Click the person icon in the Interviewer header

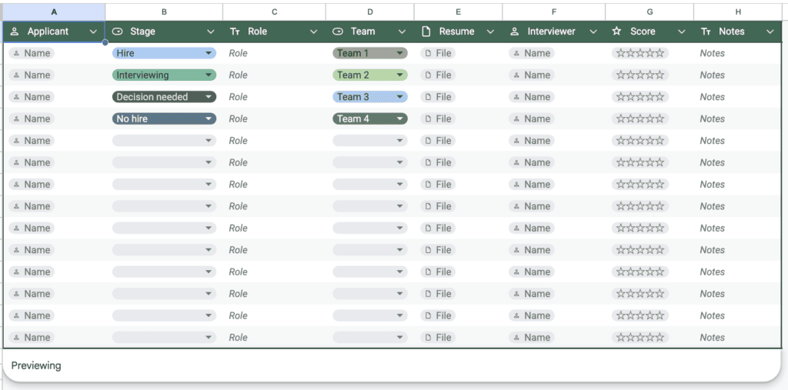point(515,32)
